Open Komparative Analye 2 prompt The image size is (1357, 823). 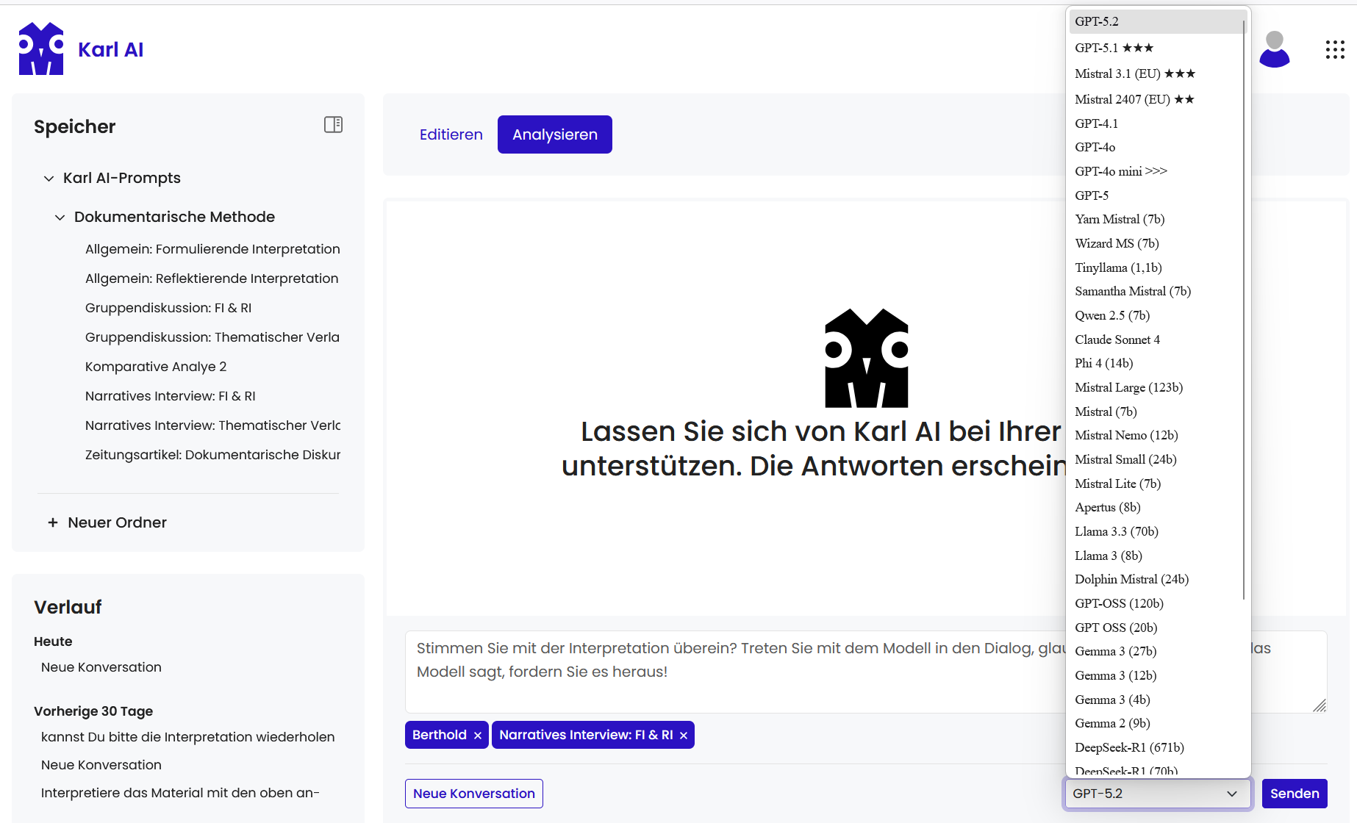coord(156,367)
